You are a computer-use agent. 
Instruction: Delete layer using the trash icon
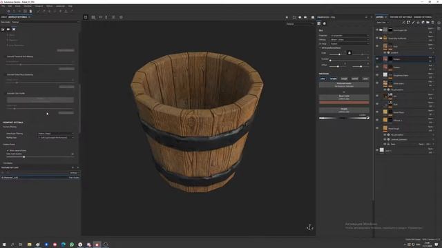[433, 23]
